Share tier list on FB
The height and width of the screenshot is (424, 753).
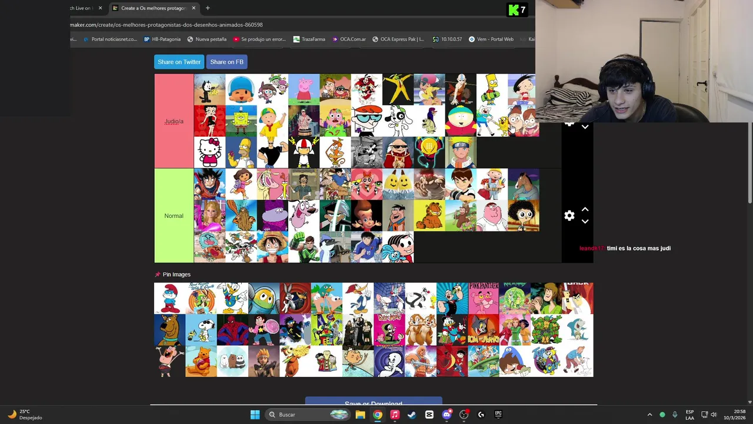[x=226, y=62]
